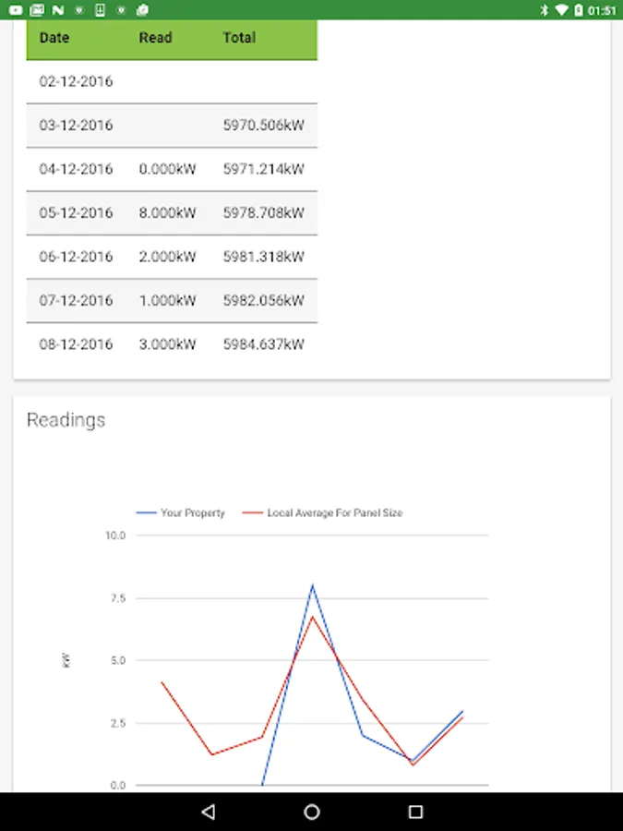Screen dimensions: 623x831
Task: Tap the Wi-Fi signal status icon
Action: pyautogui.click(x=561, y=10)
